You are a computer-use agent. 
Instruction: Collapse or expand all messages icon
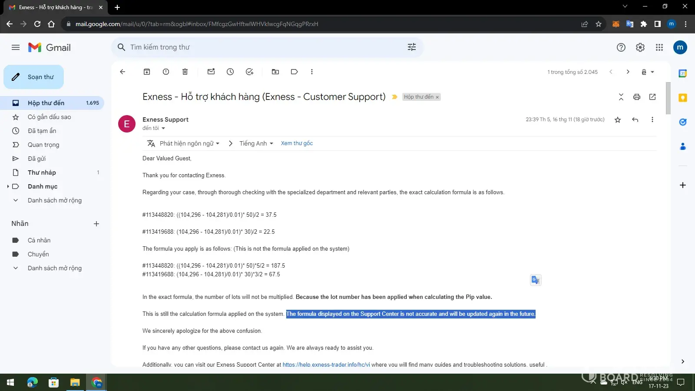(621, 97)
